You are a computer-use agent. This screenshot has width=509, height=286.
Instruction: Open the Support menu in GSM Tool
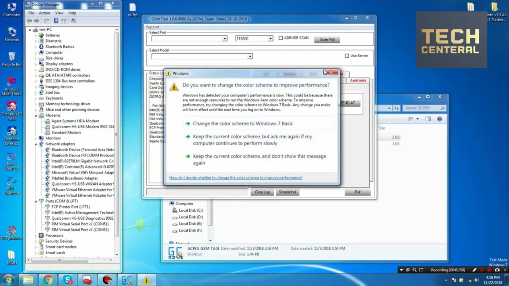[152, 27]
